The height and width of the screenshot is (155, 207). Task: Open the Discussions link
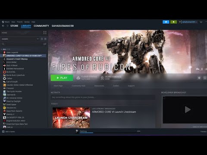click(x=99, y=86)
